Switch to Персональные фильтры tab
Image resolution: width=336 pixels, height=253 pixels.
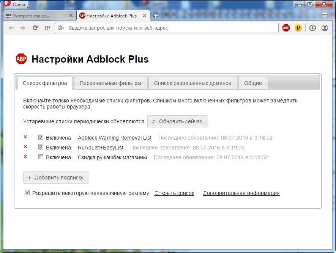(x=110, y=83)
